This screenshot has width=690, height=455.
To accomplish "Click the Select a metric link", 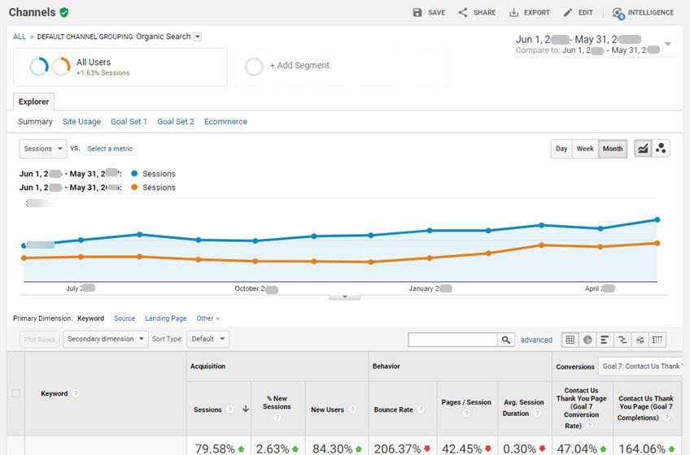I will (x=110, y=149).
